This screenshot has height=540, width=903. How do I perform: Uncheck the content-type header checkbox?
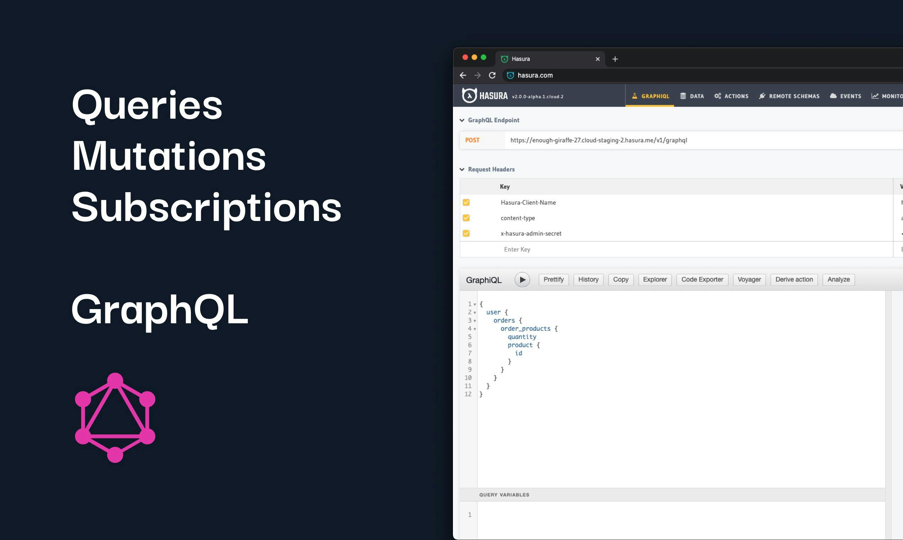coord(466,218)
